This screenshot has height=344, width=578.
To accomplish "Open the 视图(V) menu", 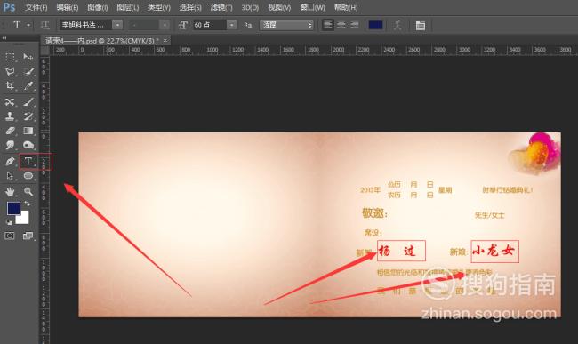I will 279,7.
